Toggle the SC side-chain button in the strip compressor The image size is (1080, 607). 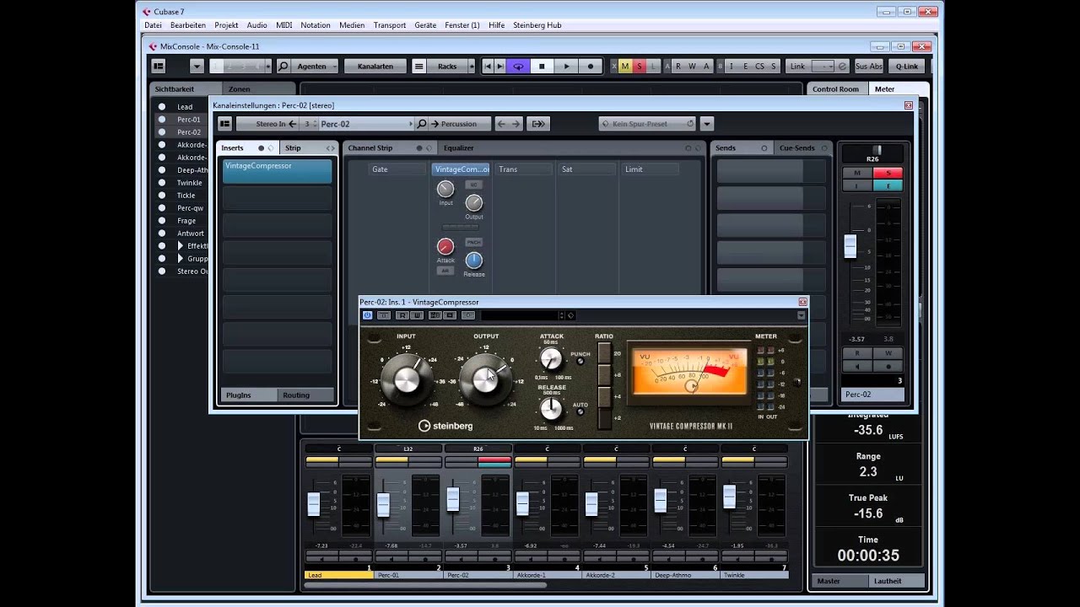[473, 185]
